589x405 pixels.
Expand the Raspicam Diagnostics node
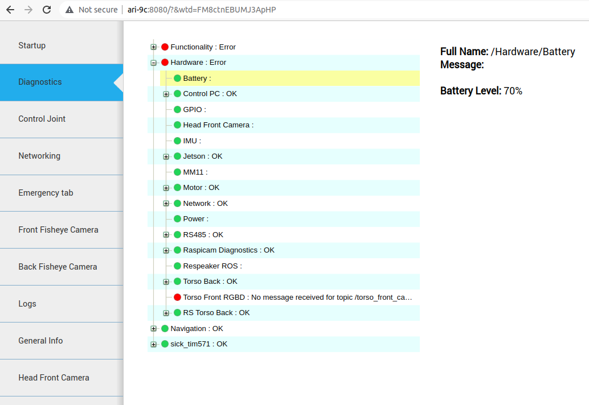(166, 250)
